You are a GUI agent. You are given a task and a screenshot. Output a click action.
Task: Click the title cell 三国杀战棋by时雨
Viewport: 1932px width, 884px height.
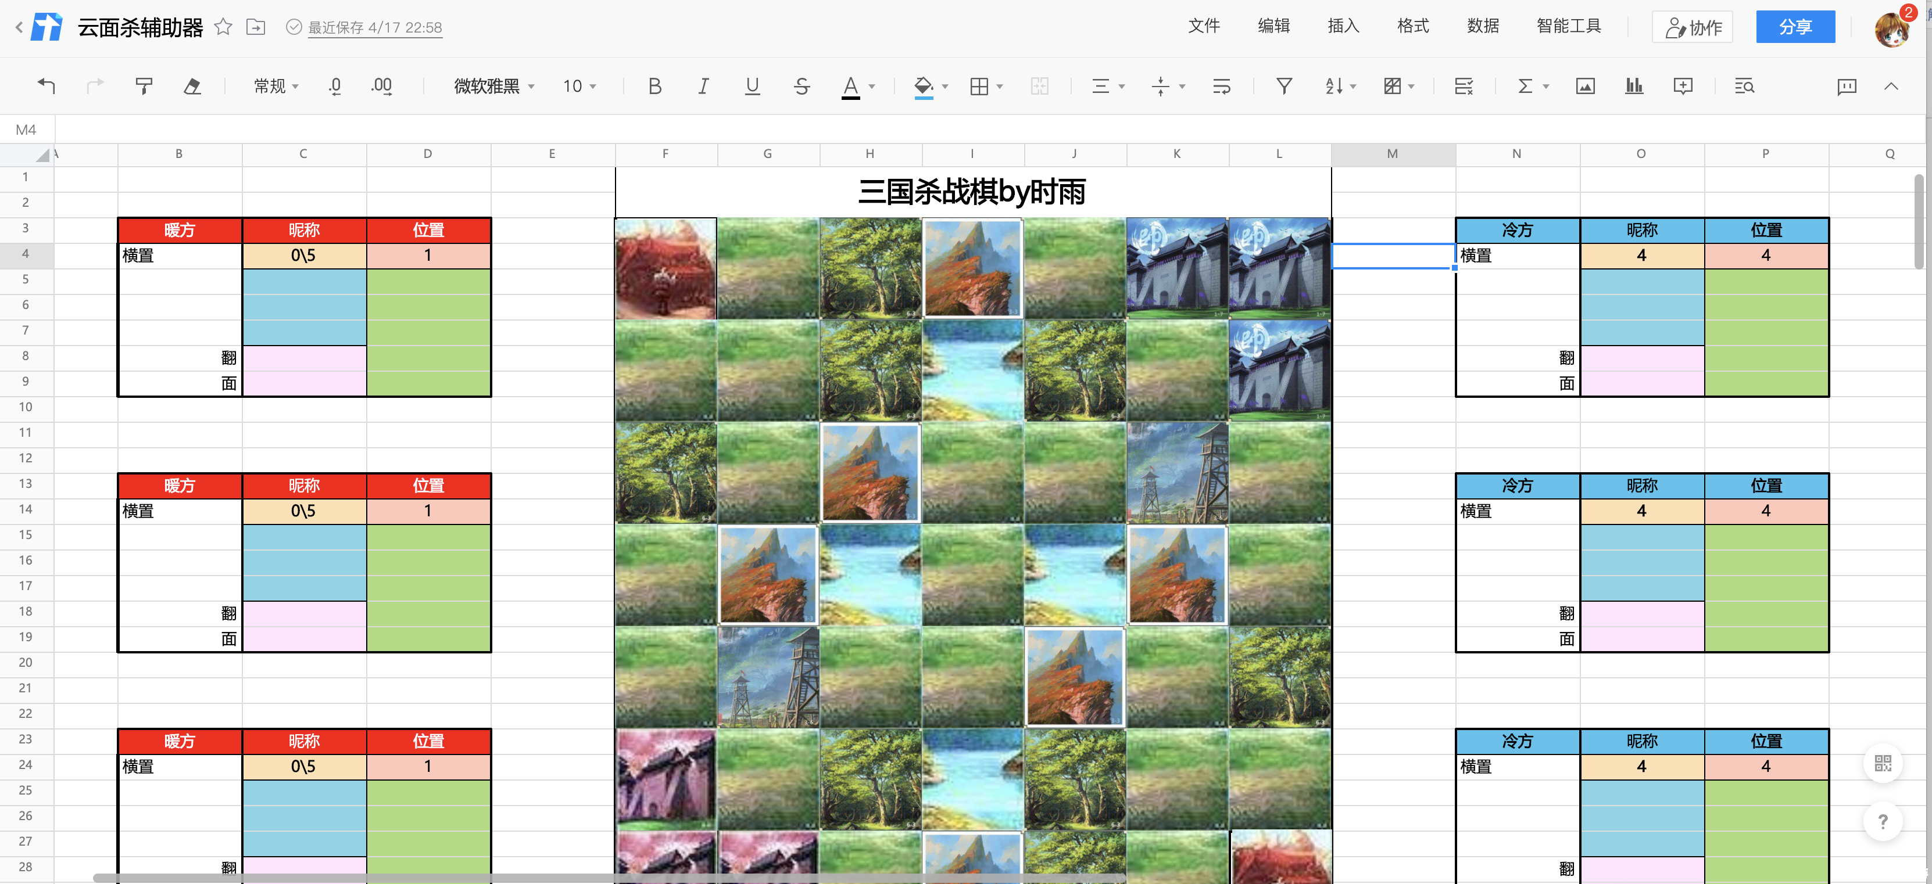pos(973,192)
